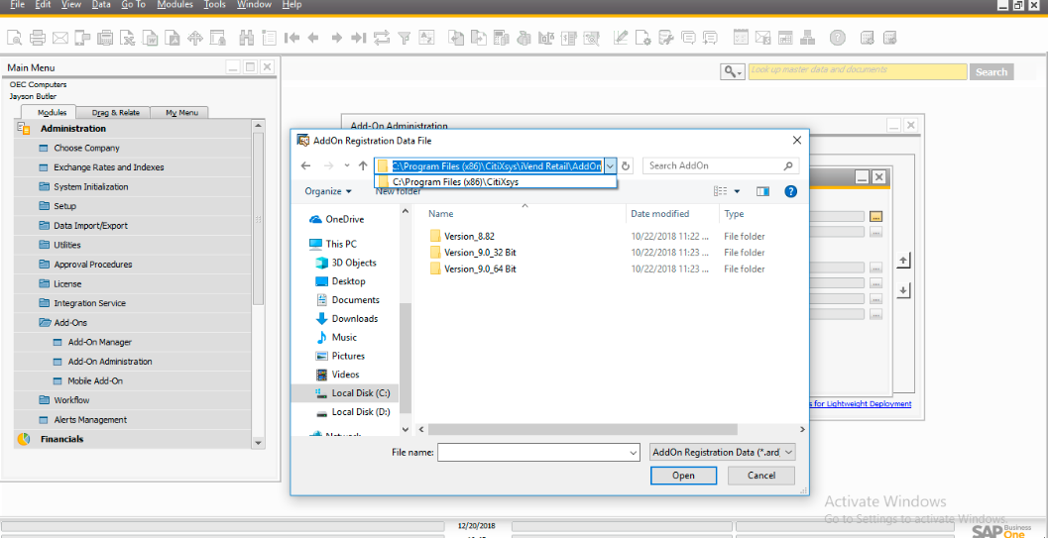Click the Sort A-Z toolbar icon
The width and height of the screenshot is (1048, 538).
click(426, 38)
